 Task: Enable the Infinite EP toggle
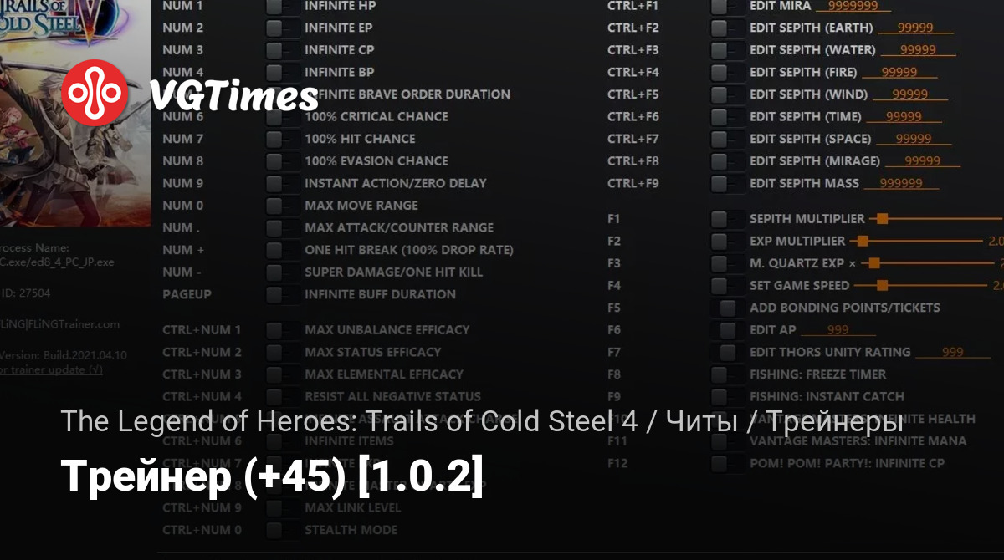(x=274, y=28)
